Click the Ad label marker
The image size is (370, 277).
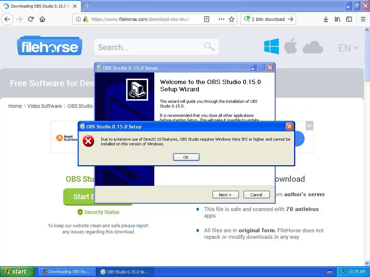tap(309, 126)
